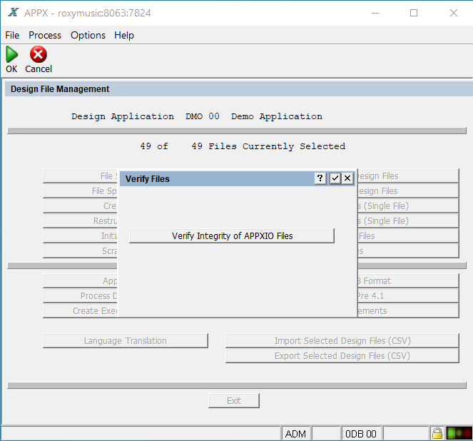Accept Verify Files dialog with the checkmark icon
473x441 pixels.
pyautogui.click(x=335, y=178)
